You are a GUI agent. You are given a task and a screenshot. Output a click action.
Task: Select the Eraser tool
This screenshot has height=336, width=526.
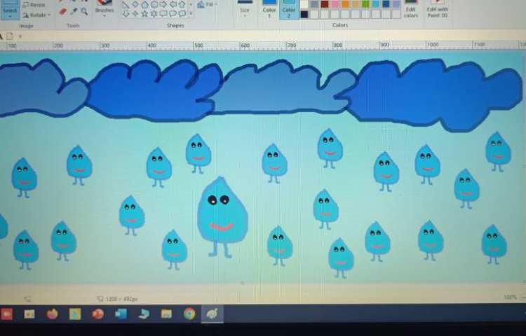pyautogui.click(x=62, y=11)
